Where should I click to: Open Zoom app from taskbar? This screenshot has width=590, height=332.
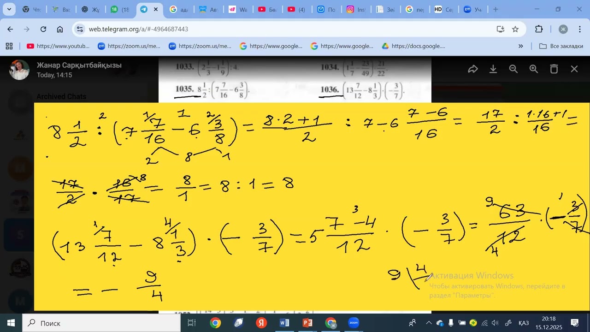click(x=354, y=323)
